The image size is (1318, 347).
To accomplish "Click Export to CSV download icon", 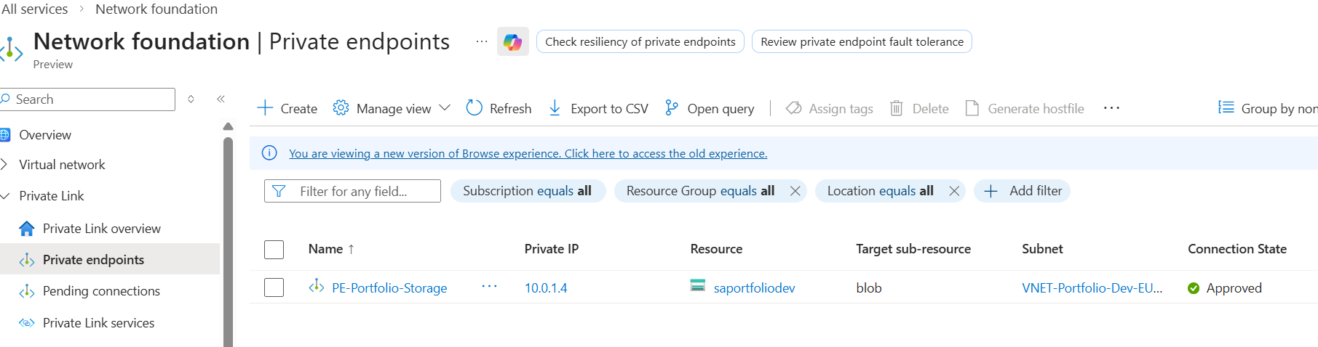I will 555,108.
